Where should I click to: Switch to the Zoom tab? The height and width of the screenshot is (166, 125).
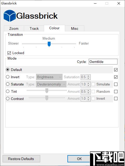click(x=14, y=28)
